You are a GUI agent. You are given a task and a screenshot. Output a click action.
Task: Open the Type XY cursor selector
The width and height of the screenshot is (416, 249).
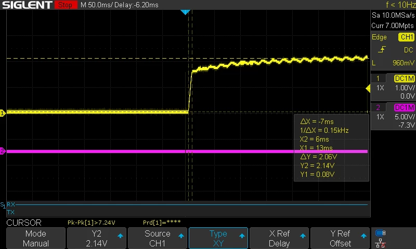pos(218,238)
